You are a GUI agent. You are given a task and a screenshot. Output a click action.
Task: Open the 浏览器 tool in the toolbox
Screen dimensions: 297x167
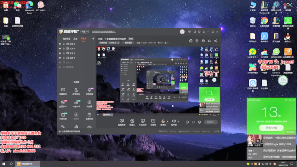pos(89,104)
